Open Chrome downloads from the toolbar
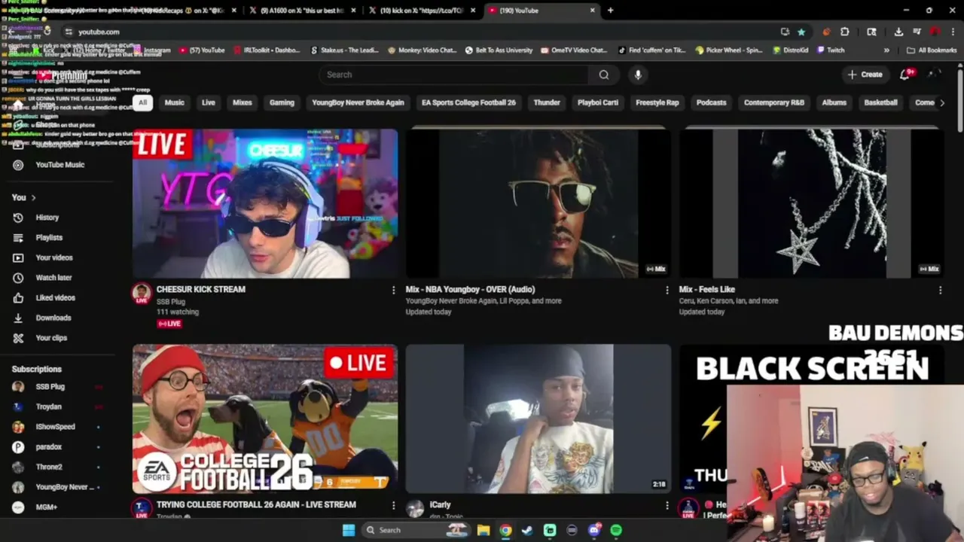The width and height of the screenshot is (964, 542). 898,32
